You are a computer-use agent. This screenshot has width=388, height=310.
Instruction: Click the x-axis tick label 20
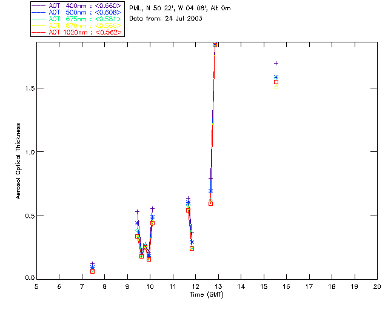tap(377, 286)
